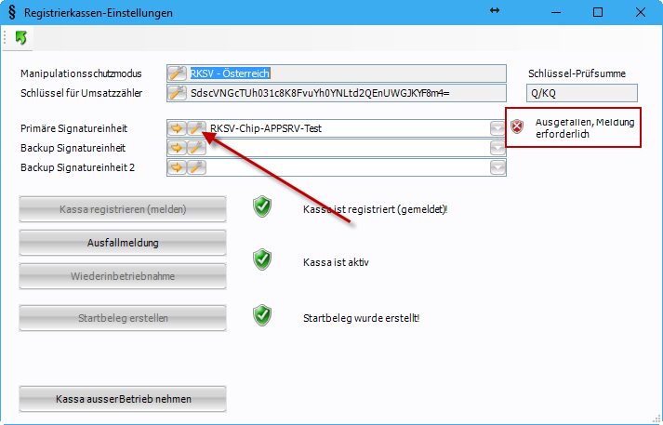Click wand icon beside Manipulationsschutzmodus field
This screenshot has height=425, width=663.
tap(178, 73)
